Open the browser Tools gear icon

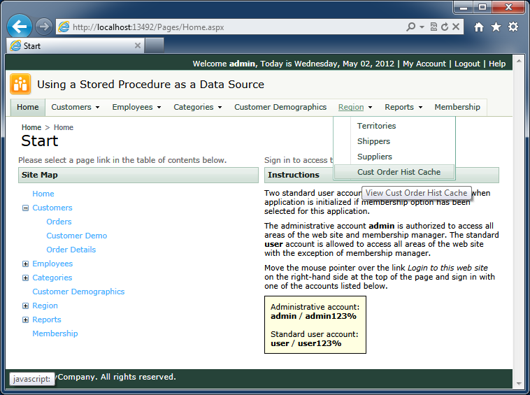coord(513,27)
